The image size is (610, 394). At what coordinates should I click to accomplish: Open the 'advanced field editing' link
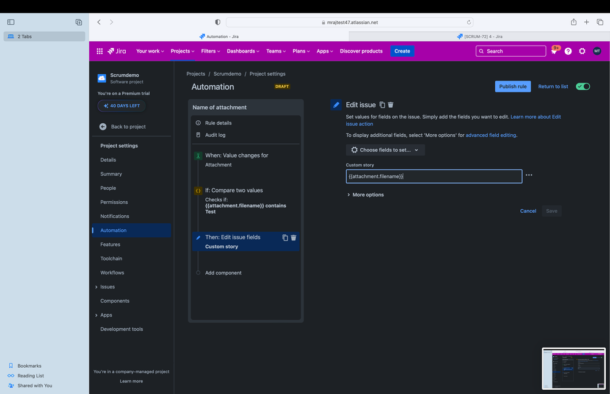coord(490,135)
